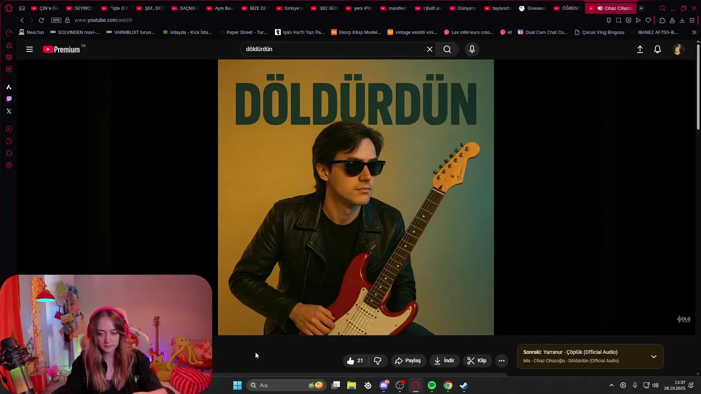Viewport: 701px width, 394px height.
Task: Click Sonraki: Yarranur - Çöplük title text
Action: (x=570, y=352)
